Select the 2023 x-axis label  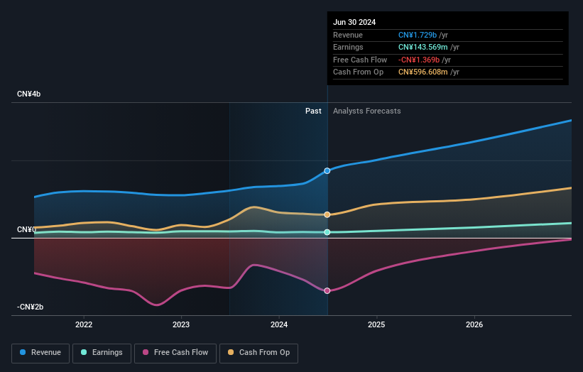[181, 325]
